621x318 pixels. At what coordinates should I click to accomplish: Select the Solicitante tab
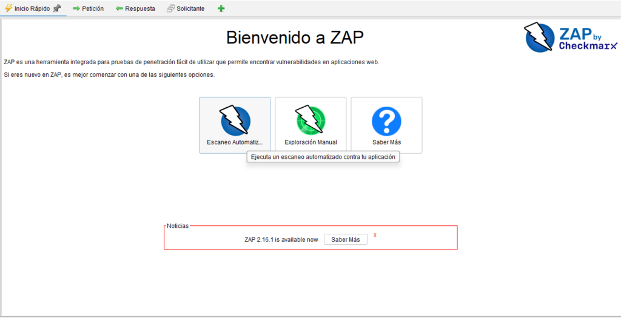tap(190, 8)
